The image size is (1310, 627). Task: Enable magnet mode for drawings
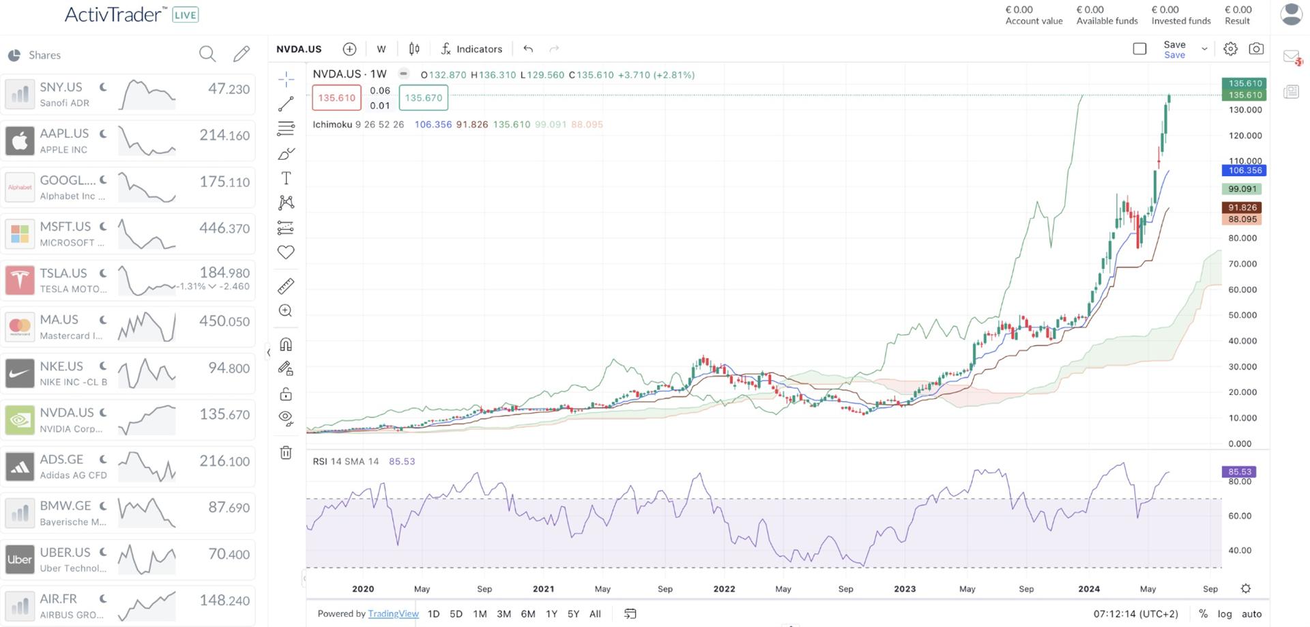tap(286, 345)
